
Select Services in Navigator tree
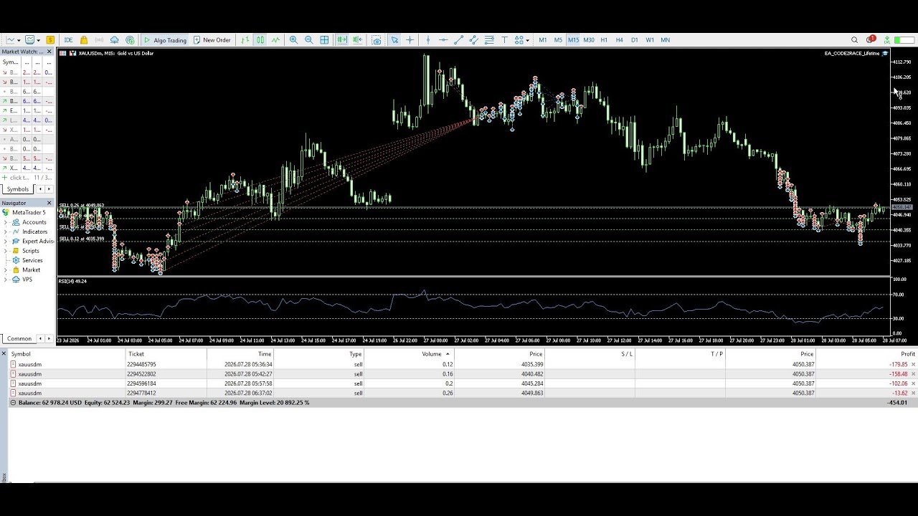coord(32,260)
